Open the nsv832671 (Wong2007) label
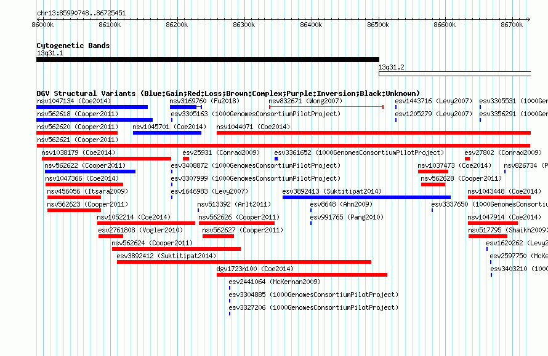 pos(305,101)
